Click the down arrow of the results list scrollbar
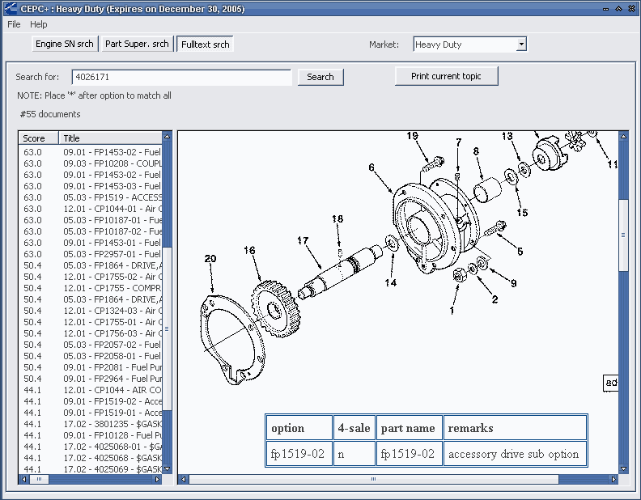 point(167,468)
